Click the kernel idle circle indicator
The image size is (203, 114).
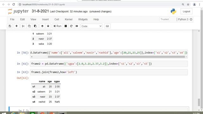click(x=191, y=19)
